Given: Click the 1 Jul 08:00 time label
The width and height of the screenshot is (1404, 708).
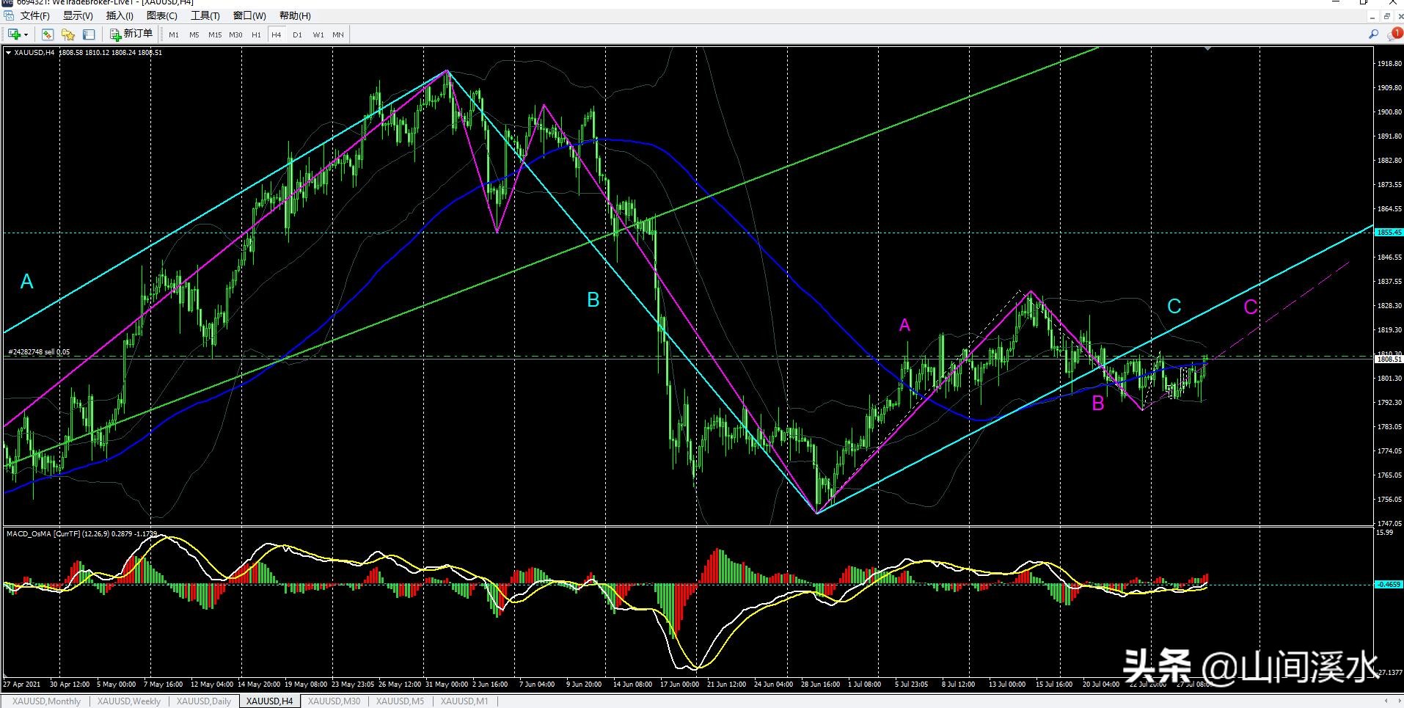Looking at the screenshot, I should [865, 685].
